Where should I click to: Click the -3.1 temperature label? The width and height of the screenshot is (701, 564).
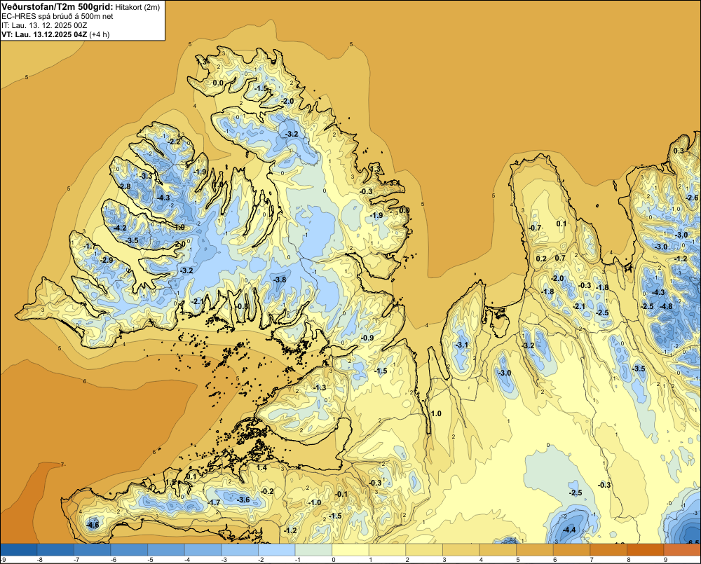462,345
